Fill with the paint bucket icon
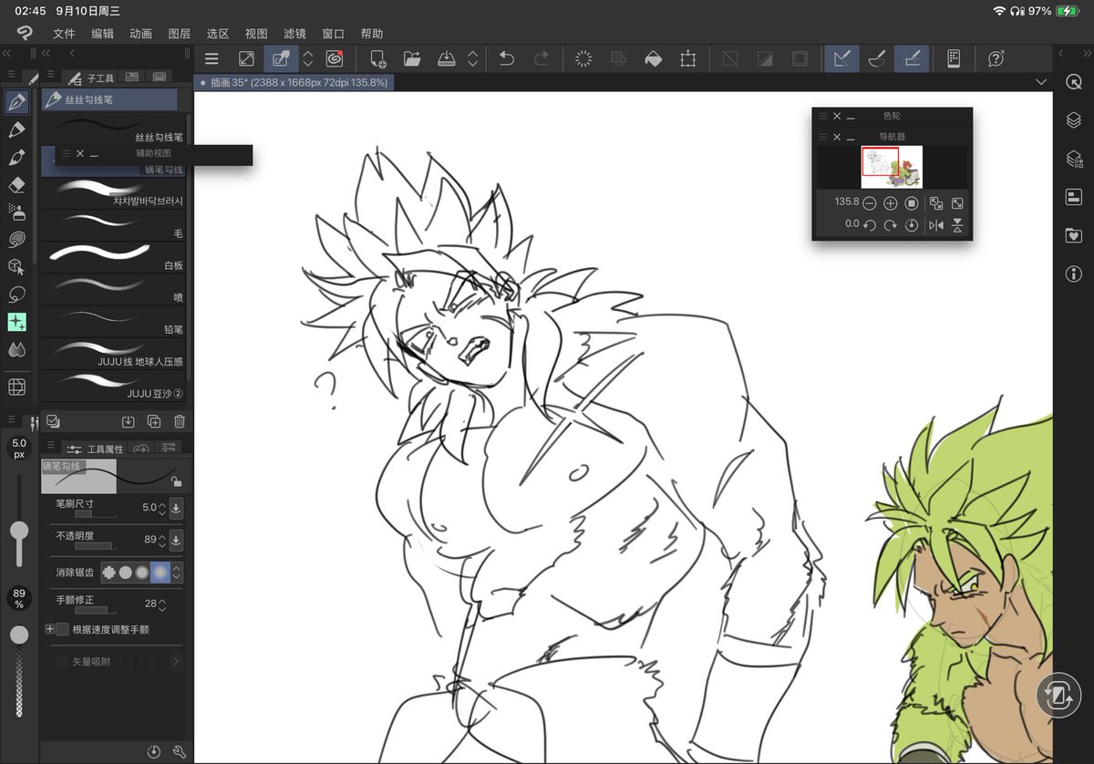The image size is (1094, 764). click(653, 58)
